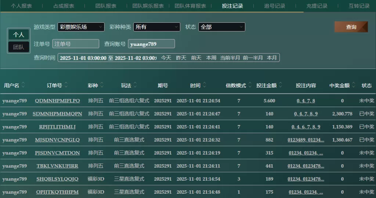Click sort arrows beside 中奖金额 header
Screen dimensions: 376x198
(354, 85)
